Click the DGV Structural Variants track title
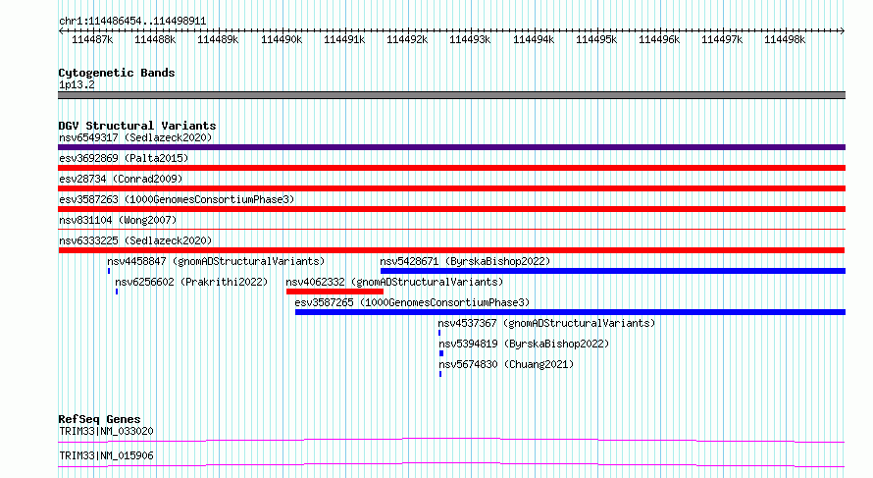The width and height of the screenshot is (873, 478). [x=137, y=126]
